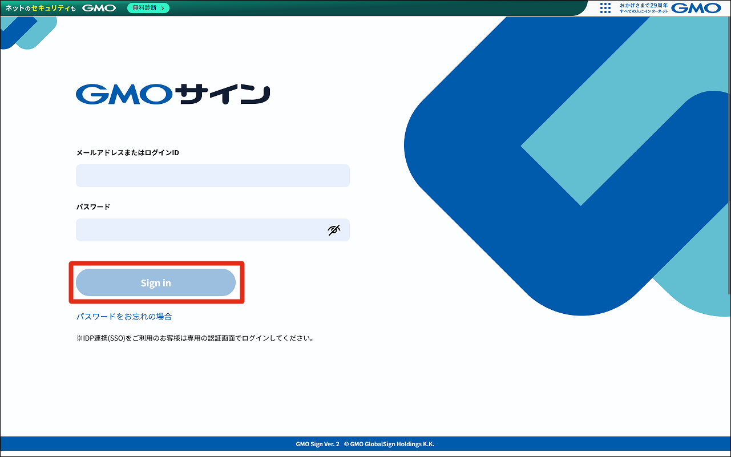731x457 pixels.
Task: Click the IDP連携(SSO) notice text
Action: (195, 338)
